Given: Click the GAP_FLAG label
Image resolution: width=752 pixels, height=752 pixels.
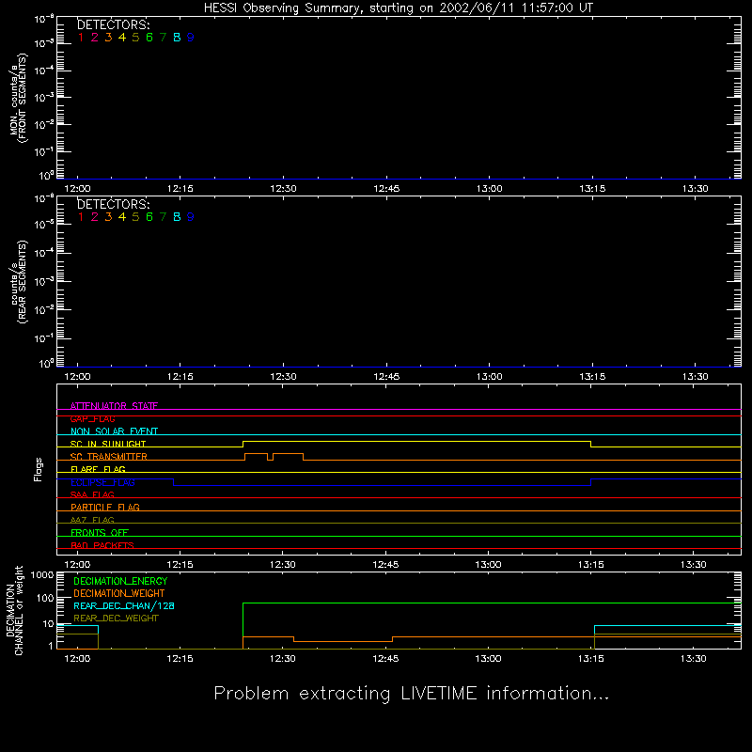Looking at the screenshot, I should pos(92,418).
